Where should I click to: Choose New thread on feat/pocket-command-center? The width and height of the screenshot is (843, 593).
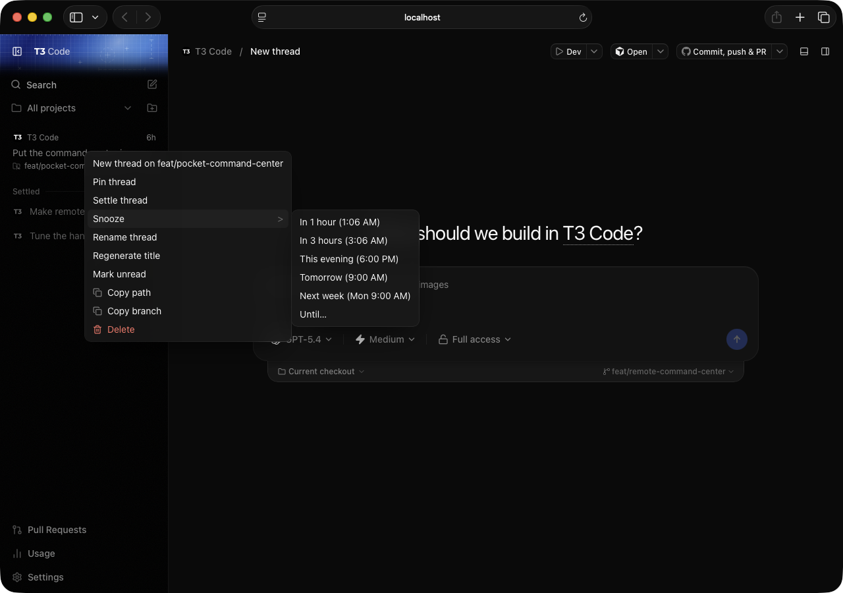[188, 163]
